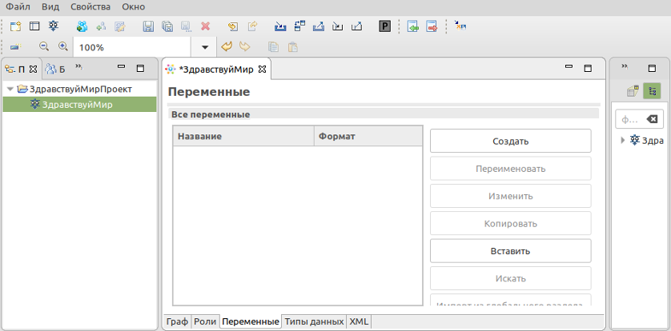Clear the filter field with backspace icon
Image resolution: width=671 pixels, height=331 pixels.
pyautogui.click(x=652, y=120)
